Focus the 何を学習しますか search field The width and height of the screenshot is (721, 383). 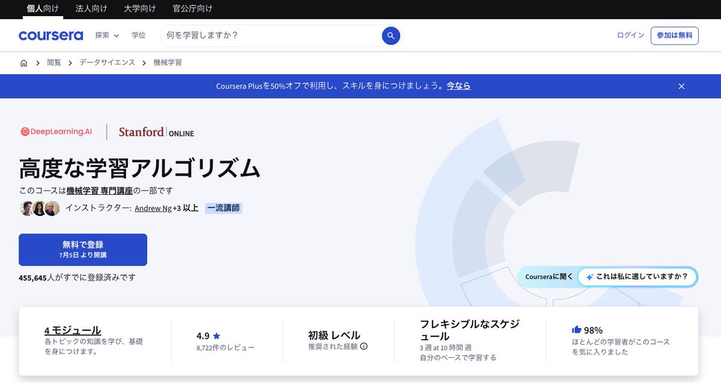click(270, 35)
